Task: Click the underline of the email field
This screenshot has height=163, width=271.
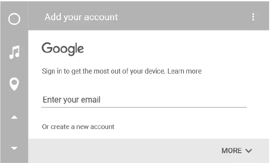Action: point(144,107)
